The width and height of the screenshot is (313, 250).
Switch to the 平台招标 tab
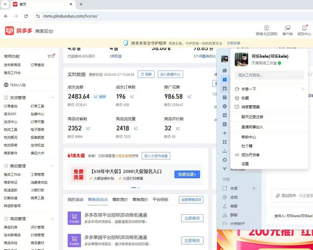pos(160,199)
